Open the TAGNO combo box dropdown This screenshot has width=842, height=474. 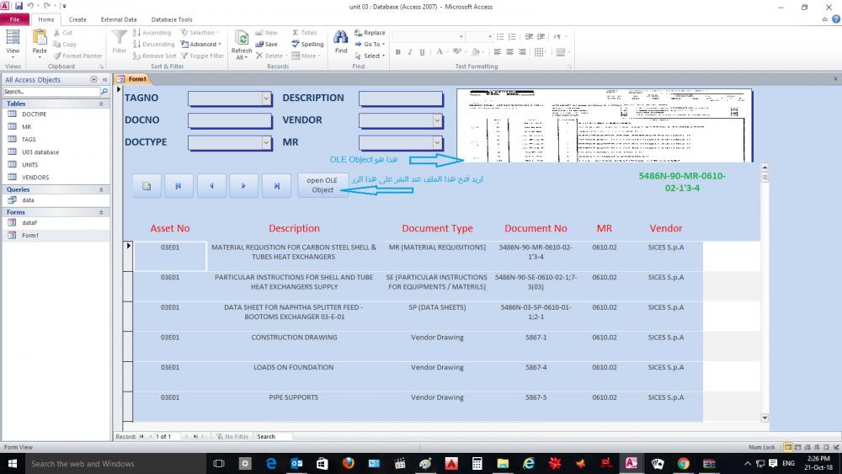click(x=266, y=99)
